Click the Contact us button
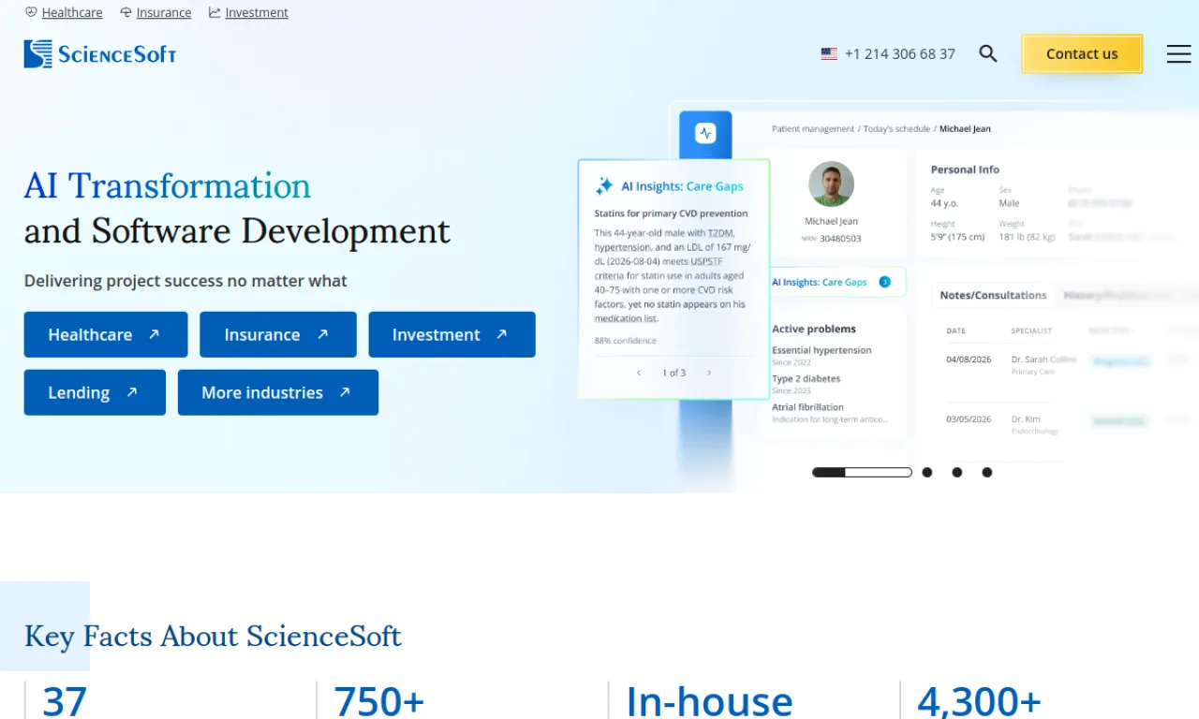The height and width of the screenshot is (719, 1199). pyautogui.click(x=1082, y=54)
